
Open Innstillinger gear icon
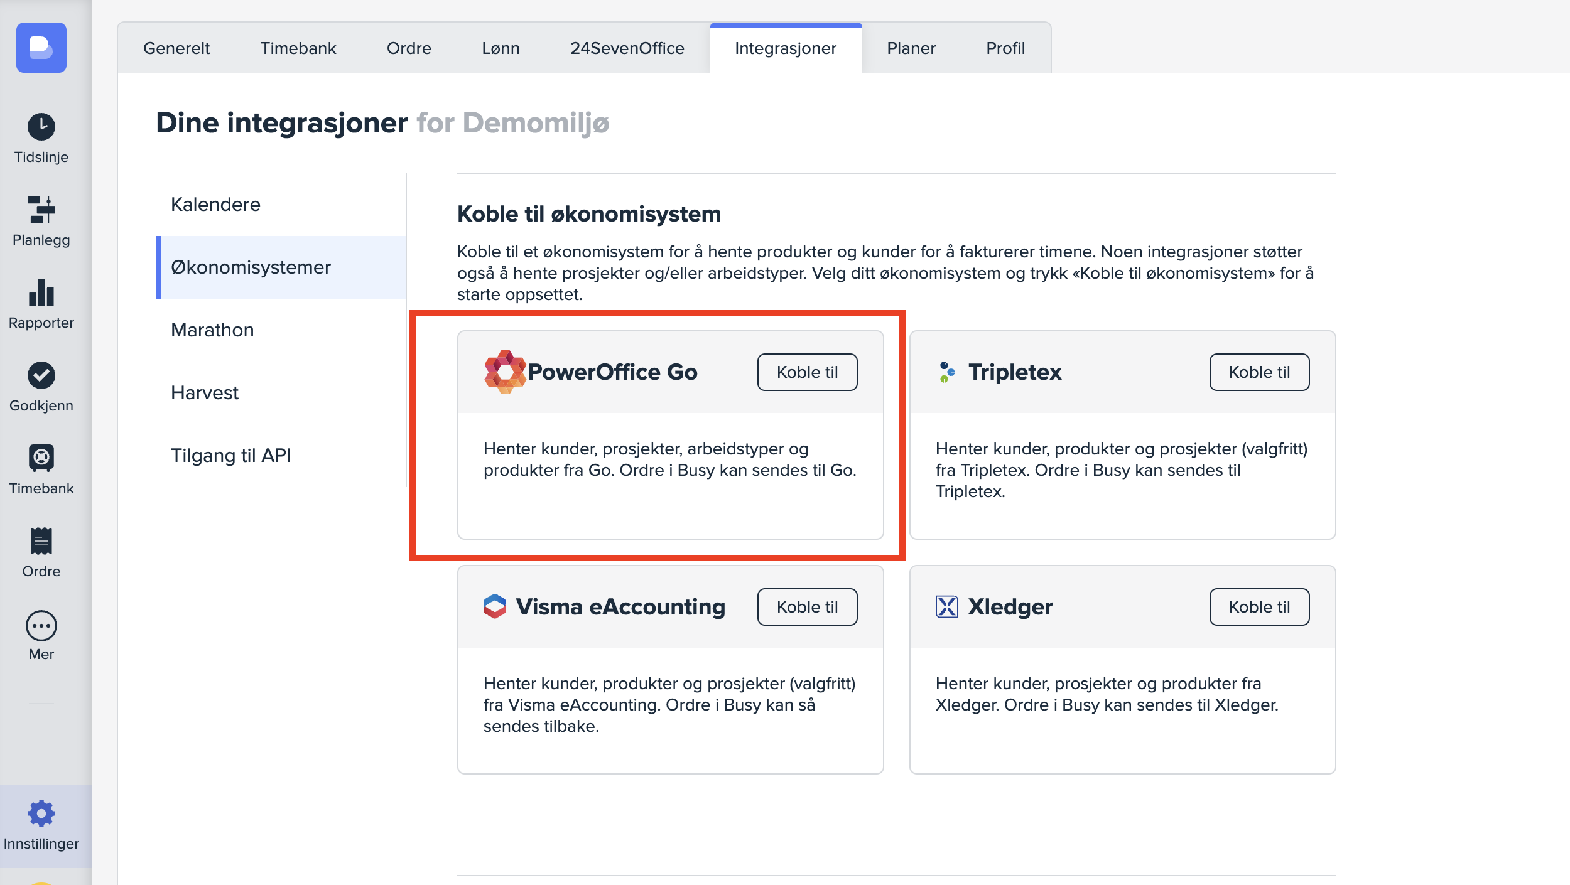(x=41, y=813)
